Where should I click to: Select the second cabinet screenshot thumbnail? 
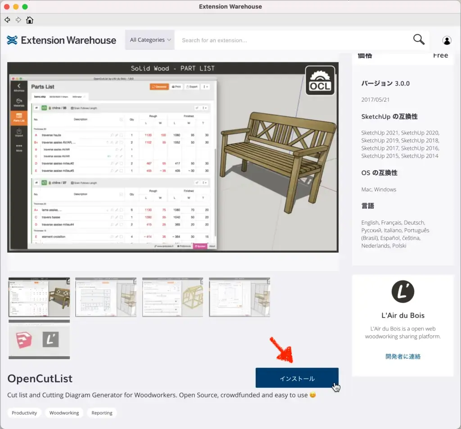click(106, 297)
